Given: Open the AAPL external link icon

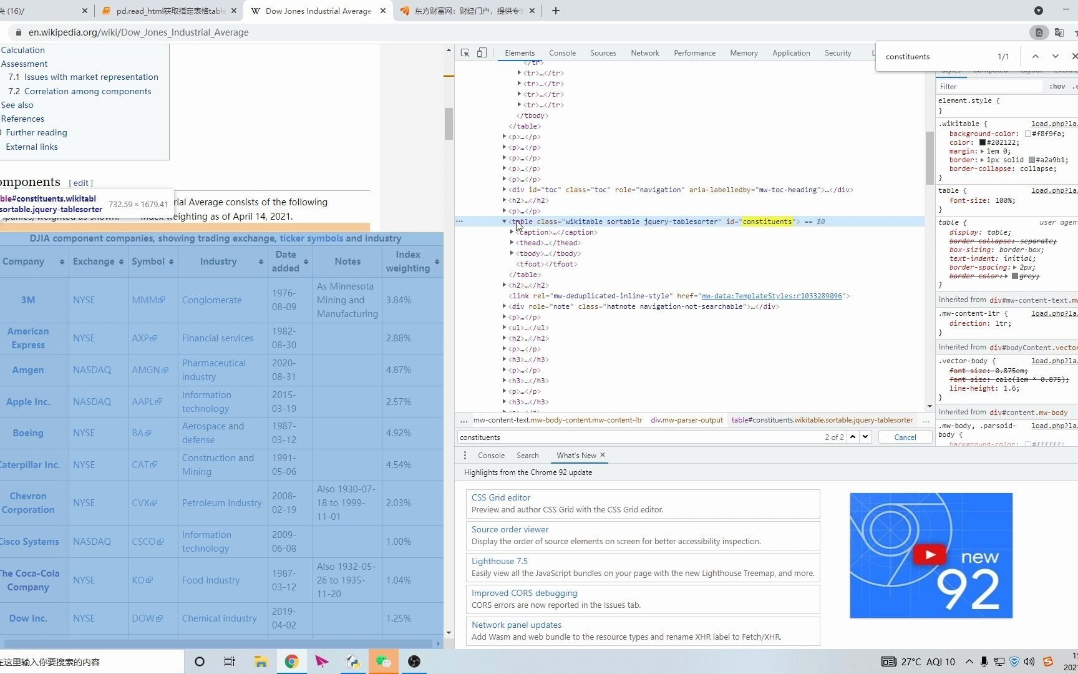Looking at the screenshot, I should 158,402.
